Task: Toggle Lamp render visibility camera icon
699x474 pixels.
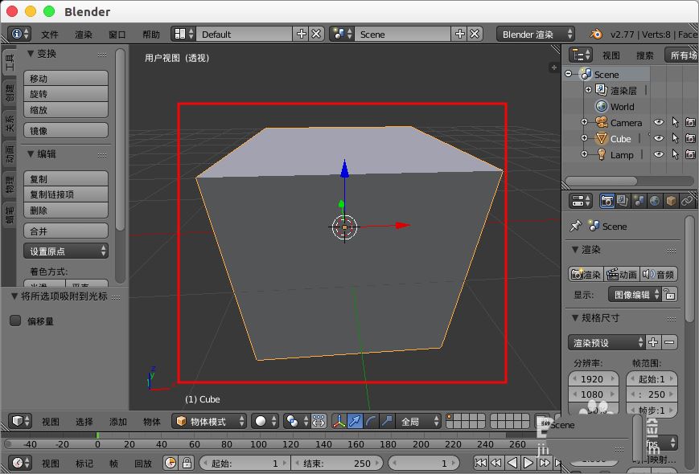Action: [x=690, y=155]
